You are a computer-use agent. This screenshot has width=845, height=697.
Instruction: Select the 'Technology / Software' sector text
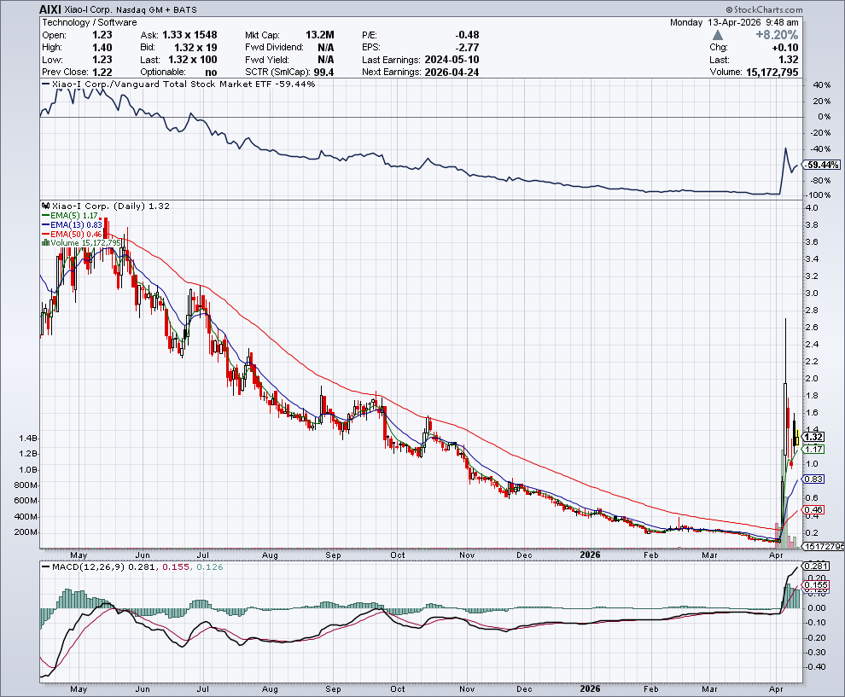coord(90,23)
